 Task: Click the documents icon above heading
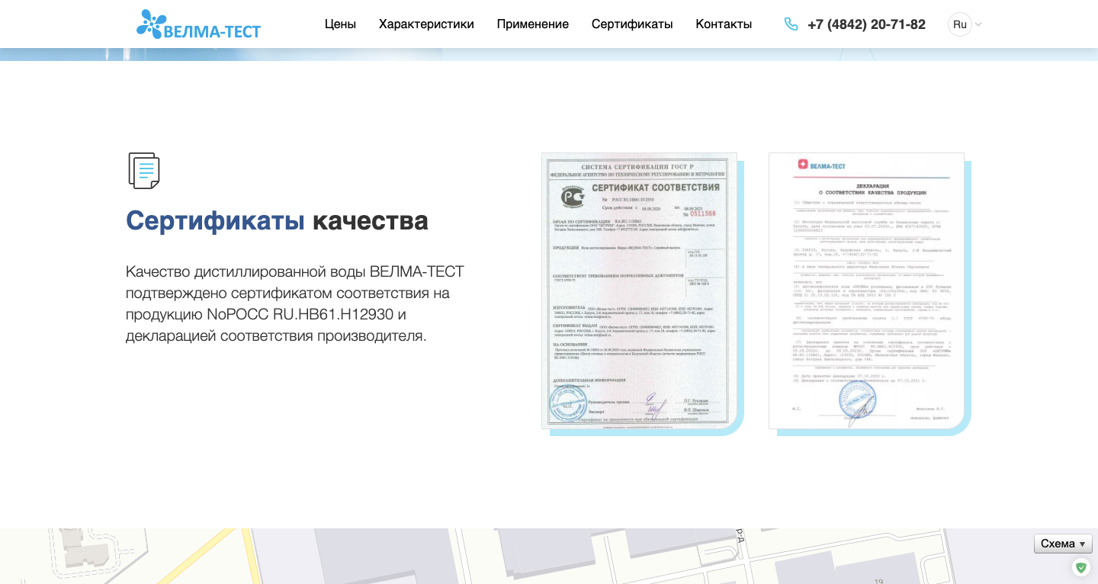(144, 170)
